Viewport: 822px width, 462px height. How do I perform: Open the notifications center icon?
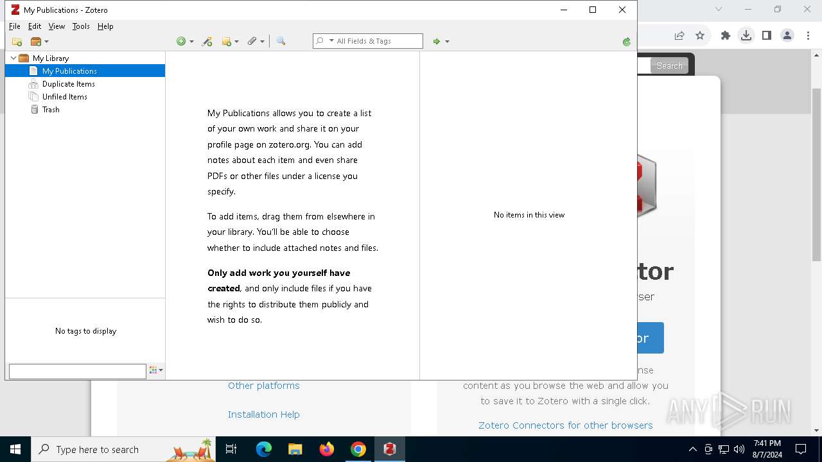point(801,449)
